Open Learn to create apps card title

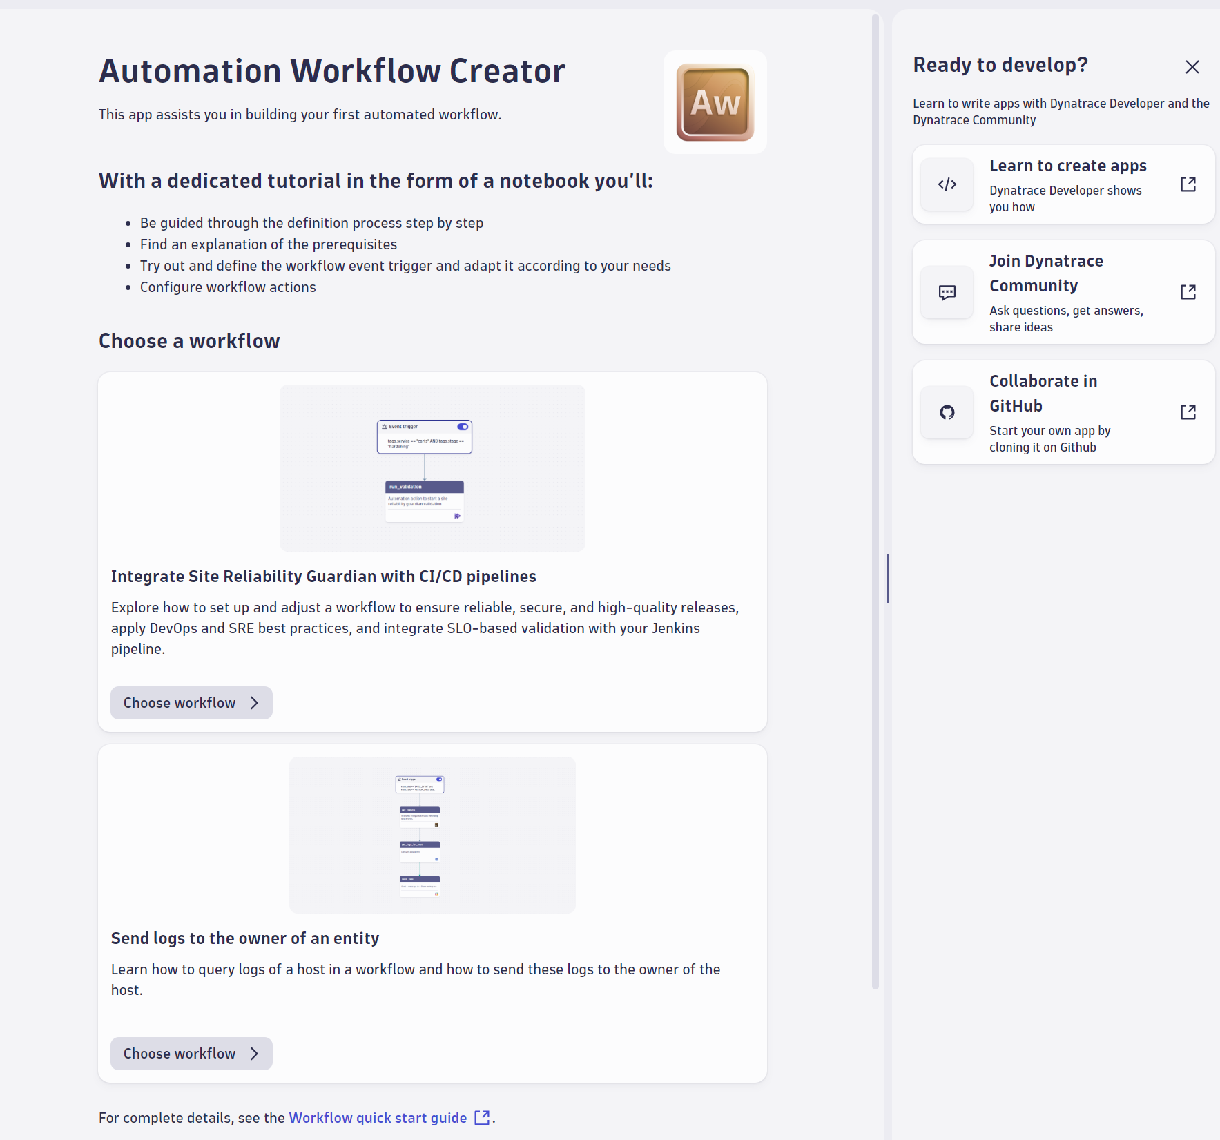pos(1067,166)
